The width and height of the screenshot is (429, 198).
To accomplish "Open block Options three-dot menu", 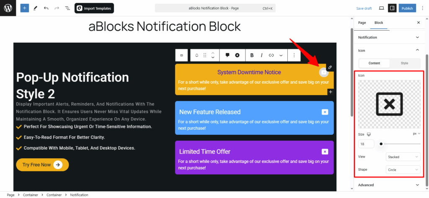I will point(294,55).
